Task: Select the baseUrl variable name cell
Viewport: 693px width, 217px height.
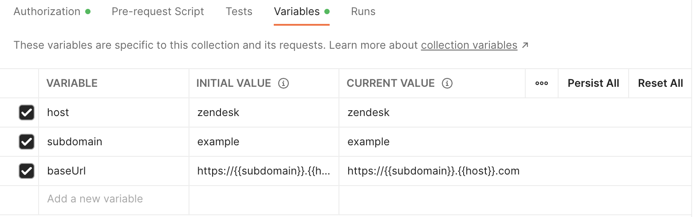Action: 114,171
